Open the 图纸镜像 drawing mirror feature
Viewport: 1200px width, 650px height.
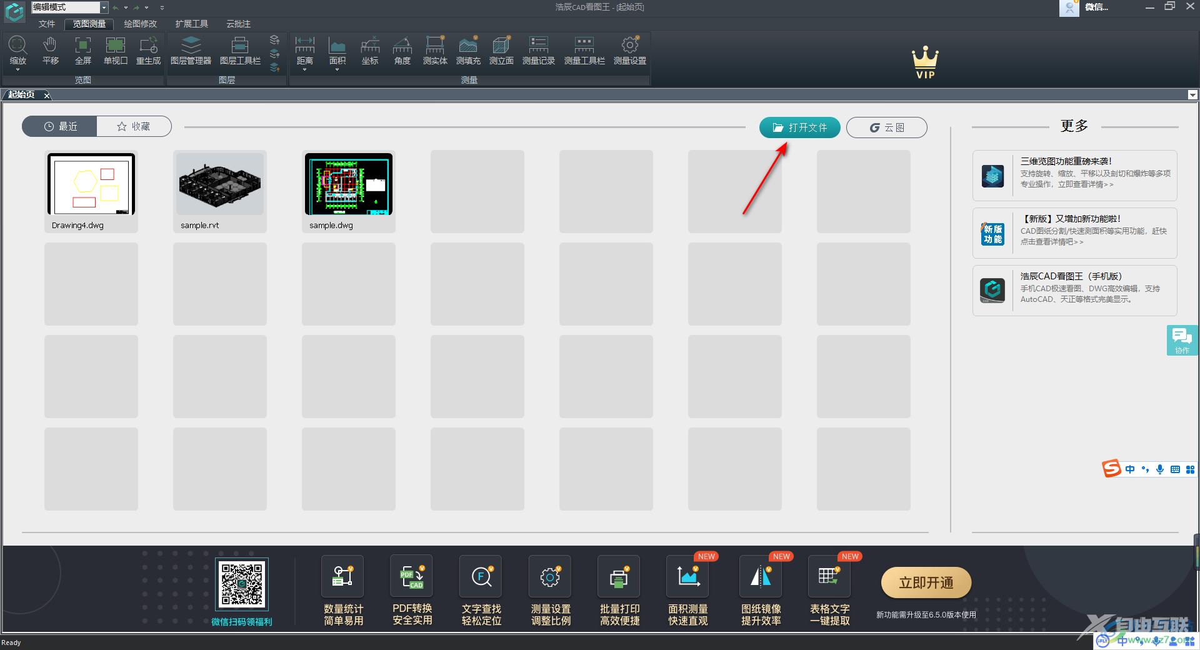pos(761,576)
